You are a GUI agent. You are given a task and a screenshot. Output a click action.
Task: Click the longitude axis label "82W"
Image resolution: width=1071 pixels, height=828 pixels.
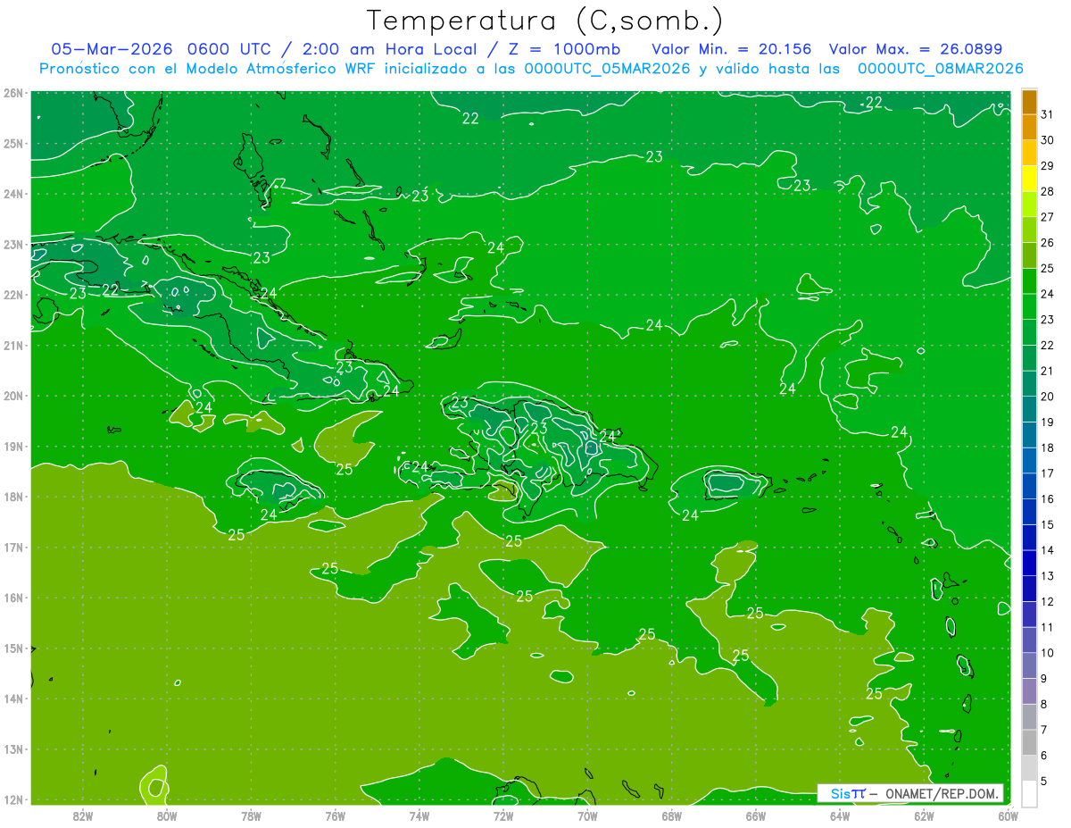pos(83,815)
